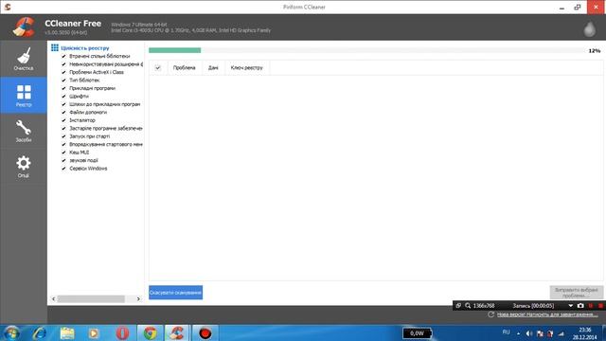Screen dimensions: 606x341
Task: Sort by the Ключ реєстру column header
Action: 246,67
